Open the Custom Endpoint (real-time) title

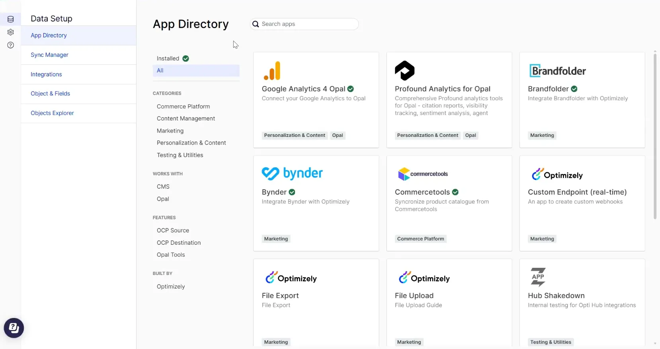click(577, 192)
